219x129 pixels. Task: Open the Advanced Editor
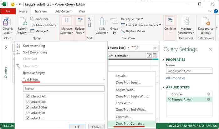pos(43,25)
